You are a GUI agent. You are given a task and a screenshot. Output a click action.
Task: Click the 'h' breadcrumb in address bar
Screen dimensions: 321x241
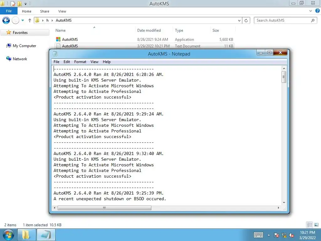[x=47, y=20]
